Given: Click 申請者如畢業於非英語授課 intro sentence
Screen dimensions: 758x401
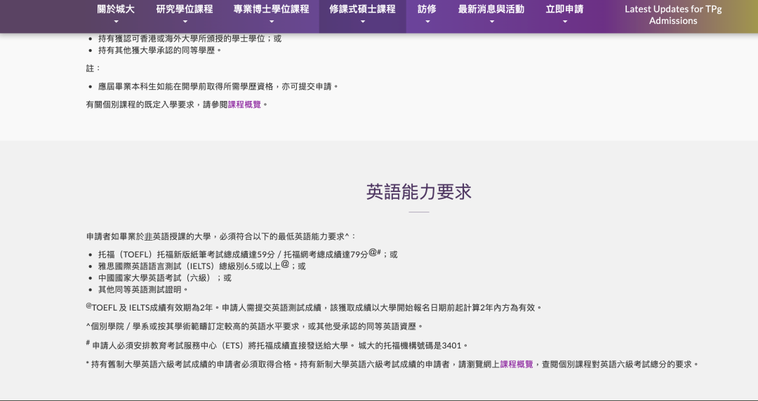Looking at the screenshot, I should click(x=221, y=236).
